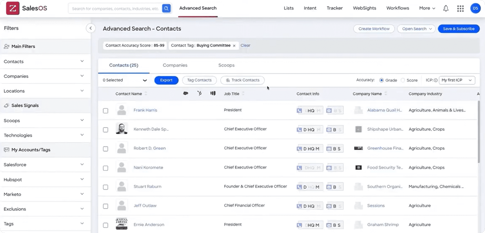Screen dimensions: 485x233
Task: Switch to the Companies tab
Action: point(175,65)
